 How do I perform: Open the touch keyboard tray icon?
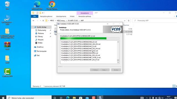[x=142, y=98]
